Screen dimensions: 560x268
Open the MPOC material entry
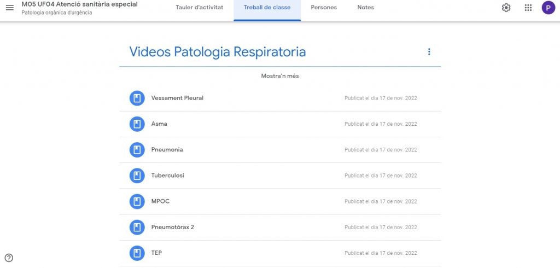click(160, 201)
